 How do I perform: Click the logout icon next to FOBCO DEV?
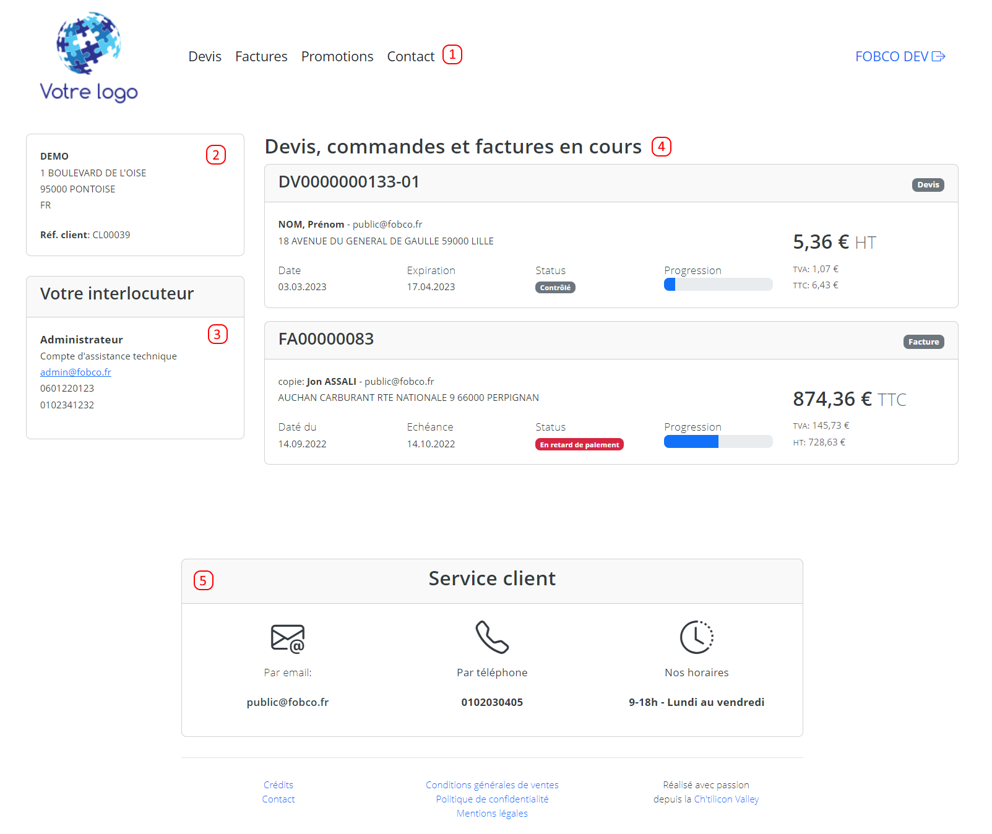point(939,56)
